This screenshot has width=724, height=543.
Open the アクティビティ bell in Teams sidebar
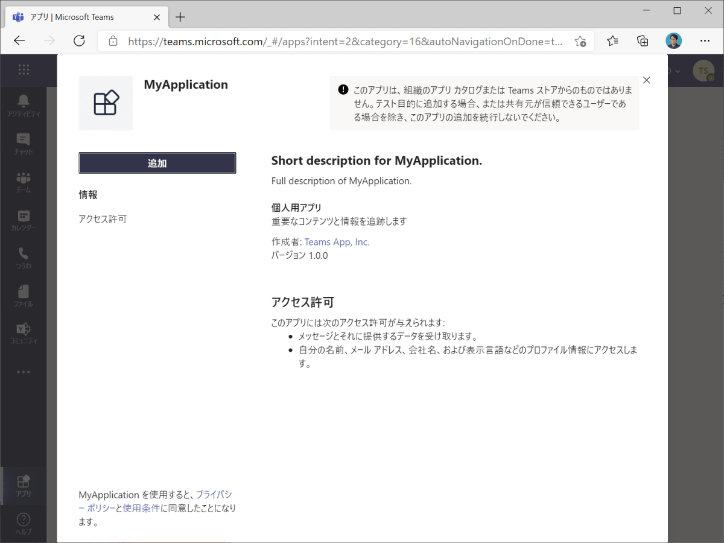click(24, 105)
